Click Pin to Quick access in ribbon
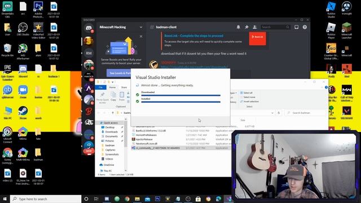 pyautogui.click(x=103, y=98)
